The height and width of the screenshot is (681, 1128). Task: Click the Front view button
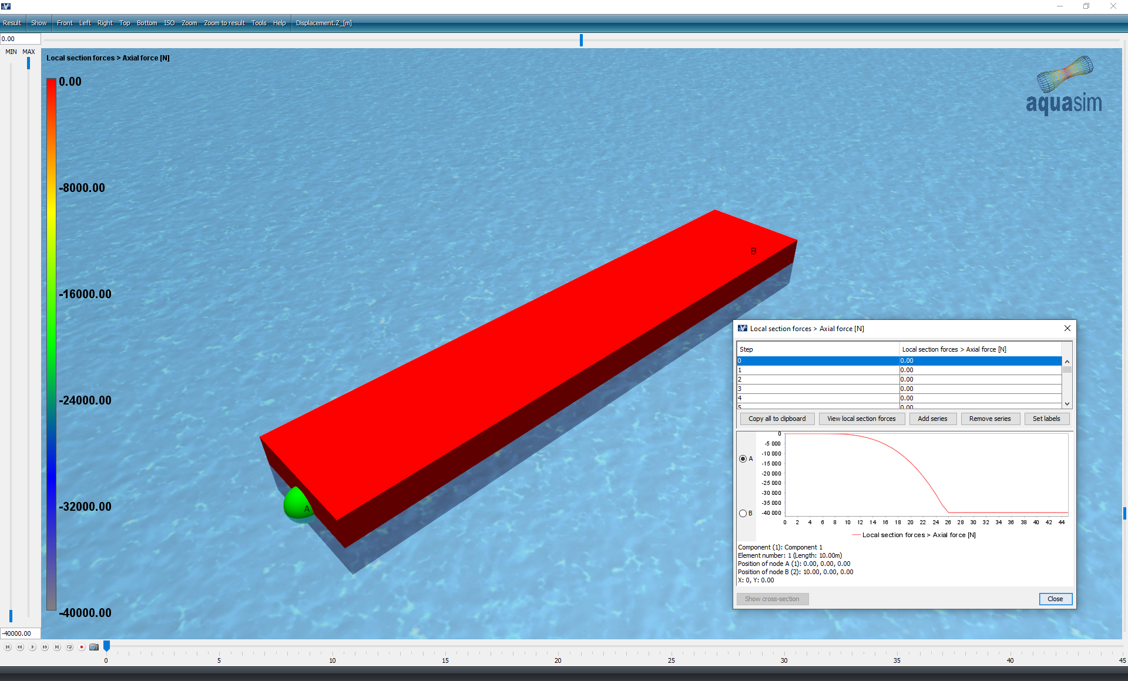click(63, 22)
